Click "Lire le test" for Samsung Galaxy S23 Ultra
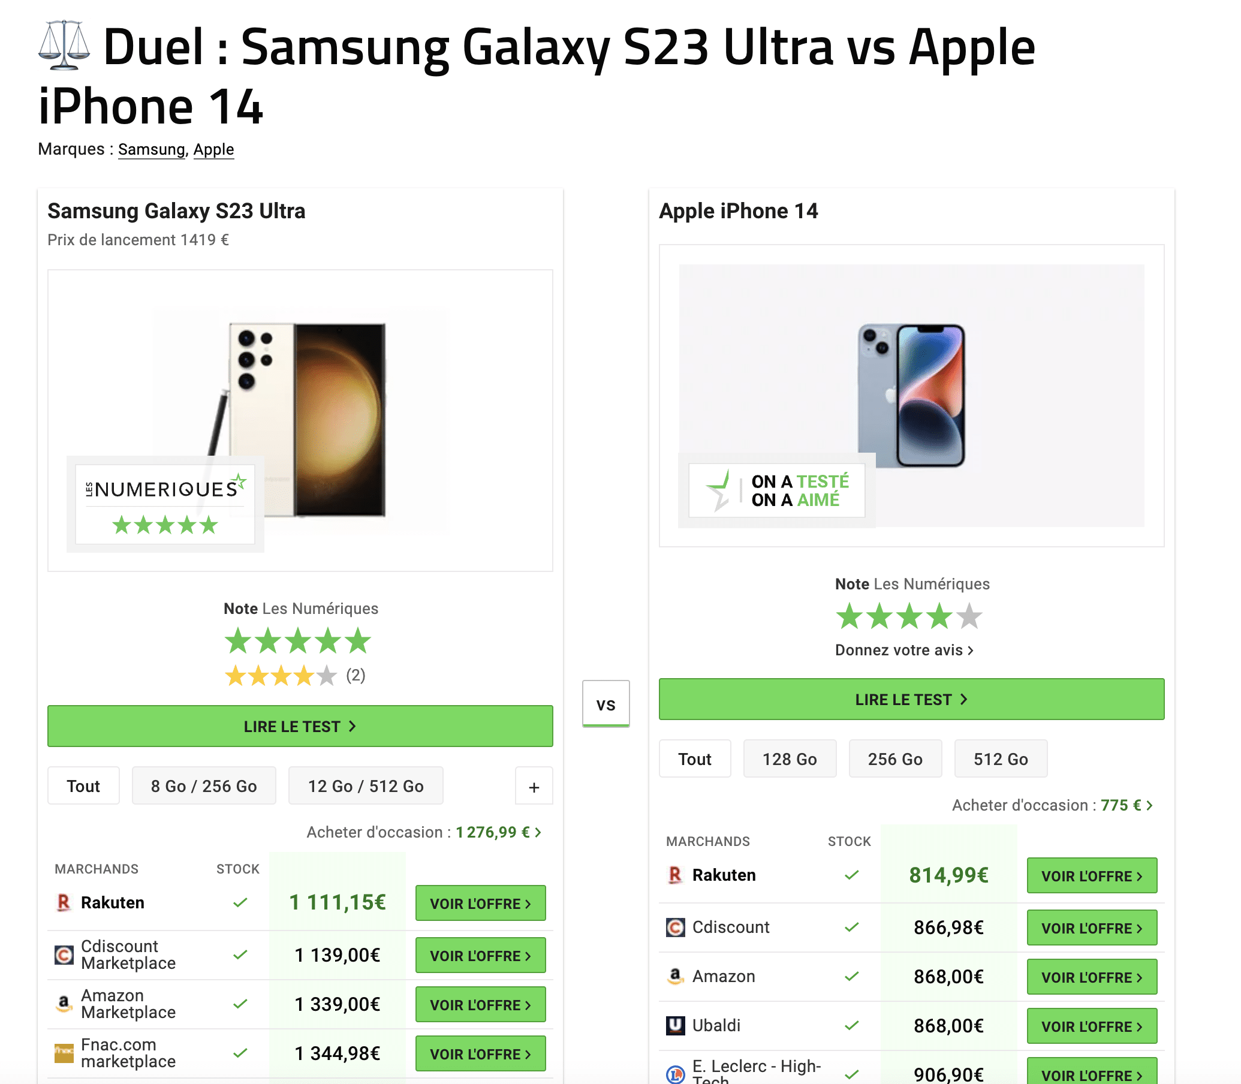Viewport: 1241px width, 1084px height. point(300,726)
